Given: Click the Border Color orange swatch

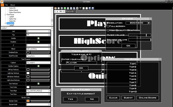Looking at the screenshot, I should pos(28,101).
